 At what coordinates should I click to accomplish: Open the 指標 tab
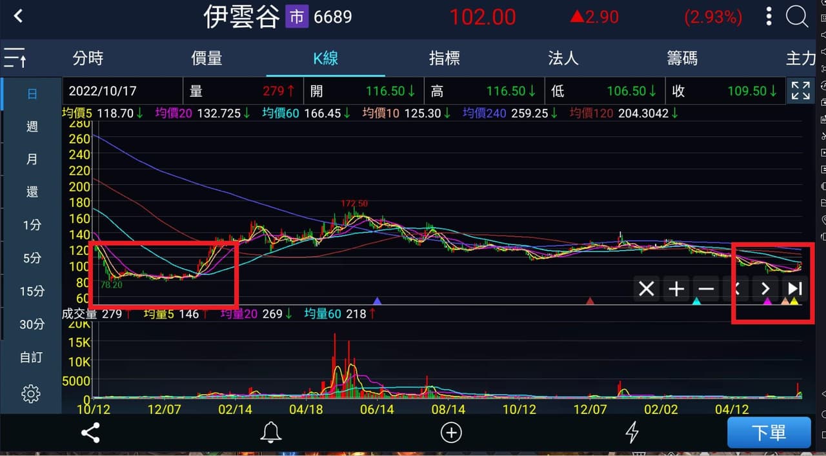(x=445, y=59)
